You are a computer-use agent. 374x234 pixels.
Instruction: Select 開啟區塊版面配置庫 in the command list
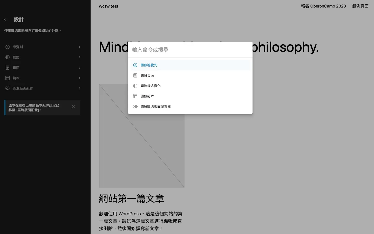point(155,106)
